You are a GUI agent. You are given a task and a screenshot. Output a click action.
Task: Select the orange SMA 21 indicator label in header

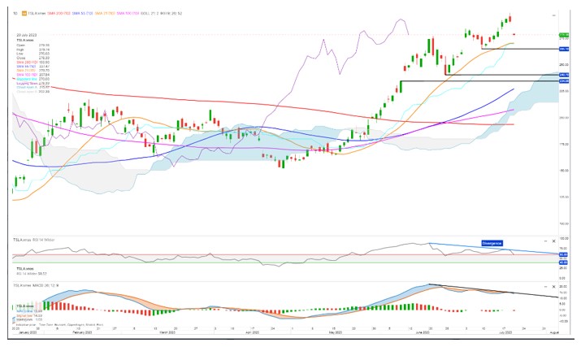pos(105,13)
